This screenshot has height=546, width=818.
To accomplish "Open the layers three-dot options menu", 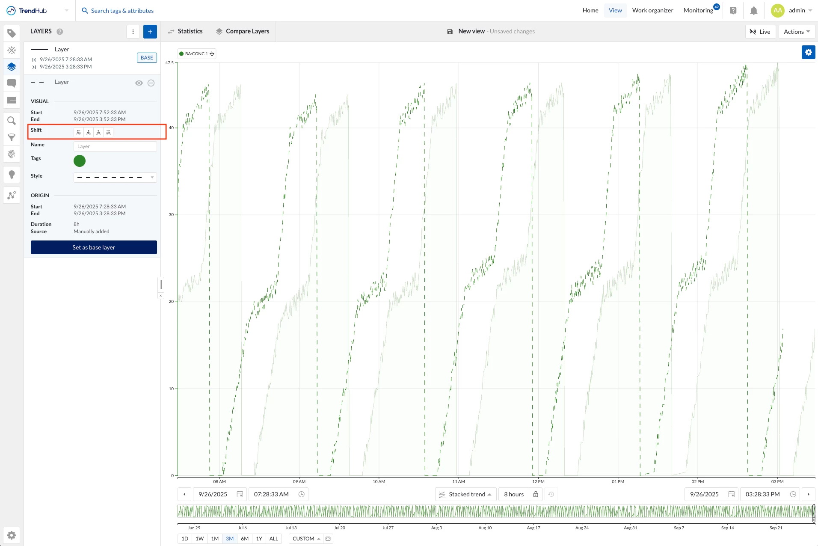I will tap(133, 32).
